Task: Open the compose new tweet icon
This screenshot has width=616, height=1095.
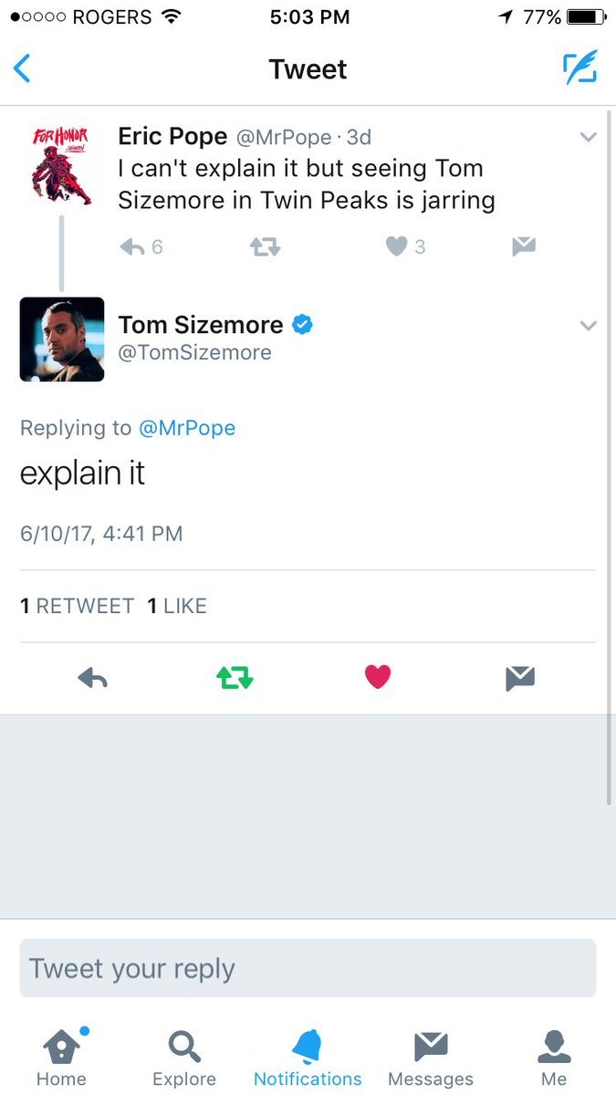Action: pyautogui.click(x=579, y=68)
